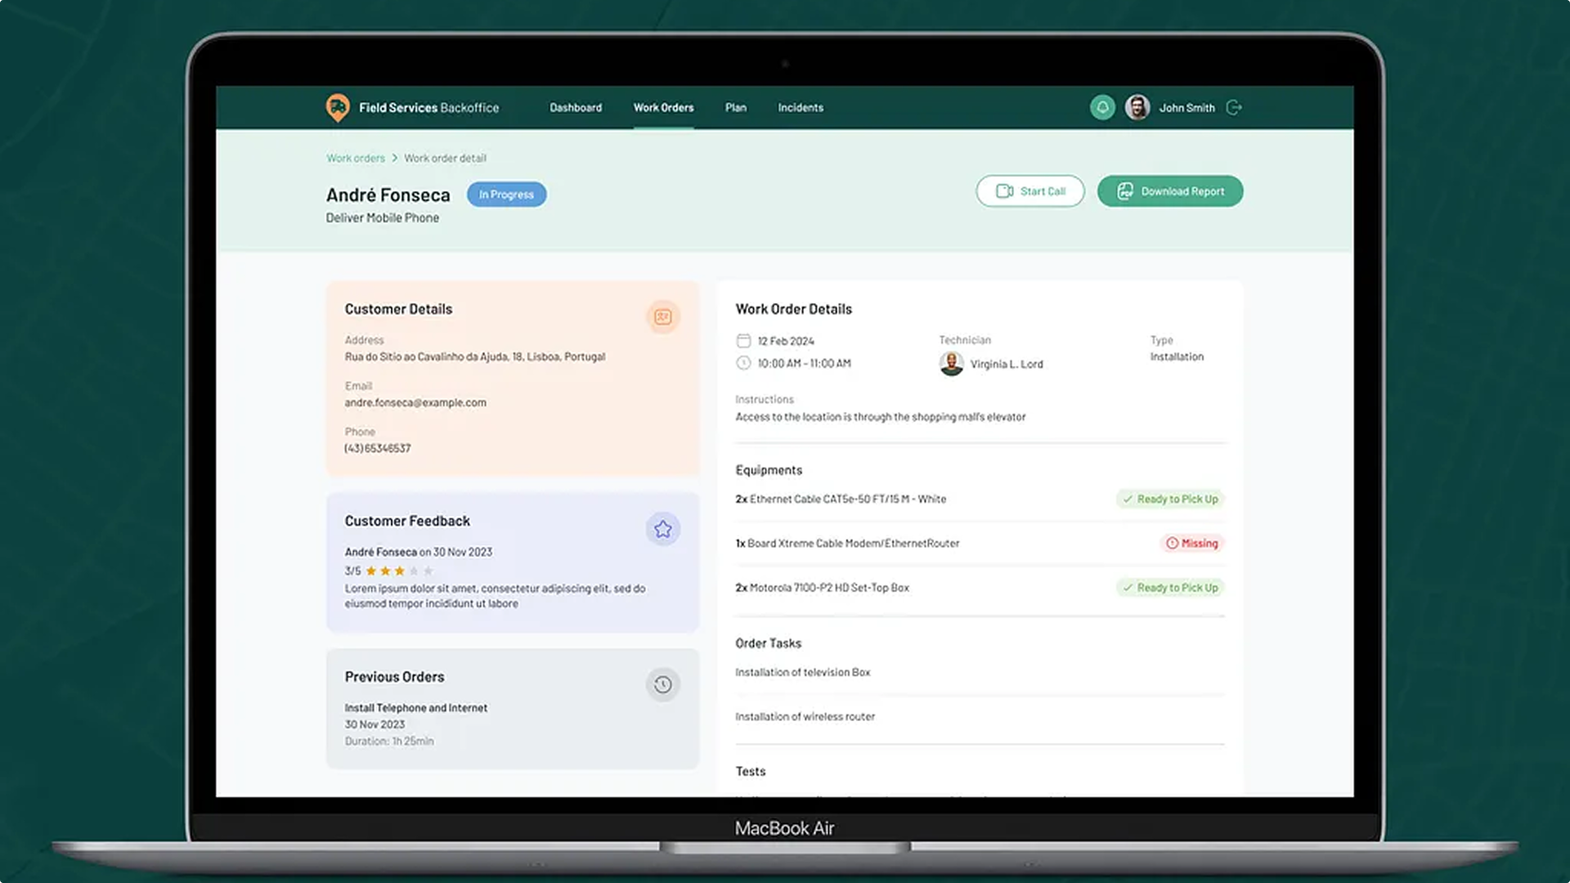1570x883 pixels.
Task: Click the logout icon beside John Smith
Action: click(1235, 107)
